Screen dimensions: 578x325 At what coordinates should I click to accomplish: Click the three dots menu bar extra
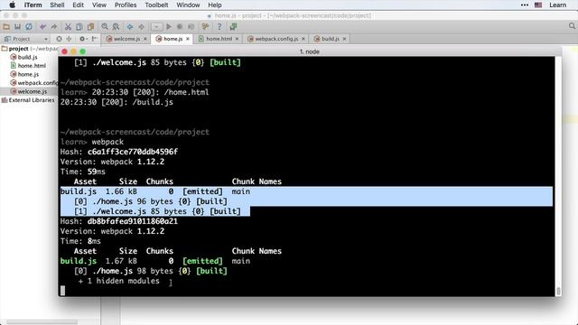(x=525, y=5)
